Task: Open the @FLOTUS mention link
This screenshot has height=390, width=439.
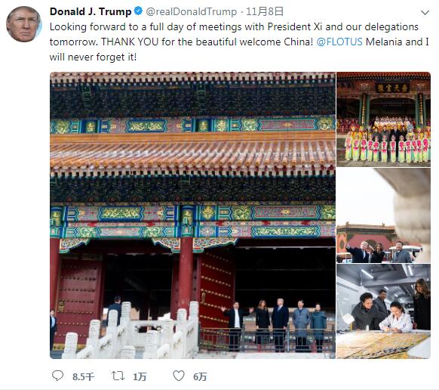Action: (339, 42)
